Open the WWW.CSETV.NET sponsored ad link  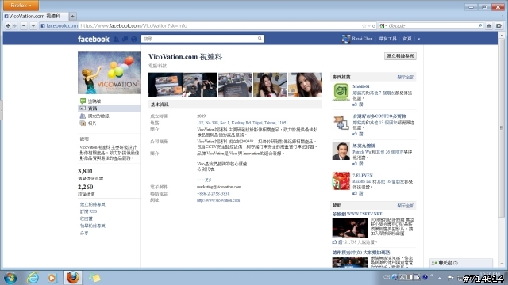click(356, 214)
